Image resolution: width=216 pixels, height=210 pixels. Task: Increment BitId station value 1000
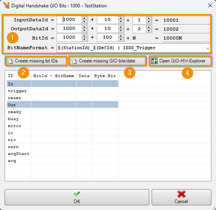click(84, 36)
